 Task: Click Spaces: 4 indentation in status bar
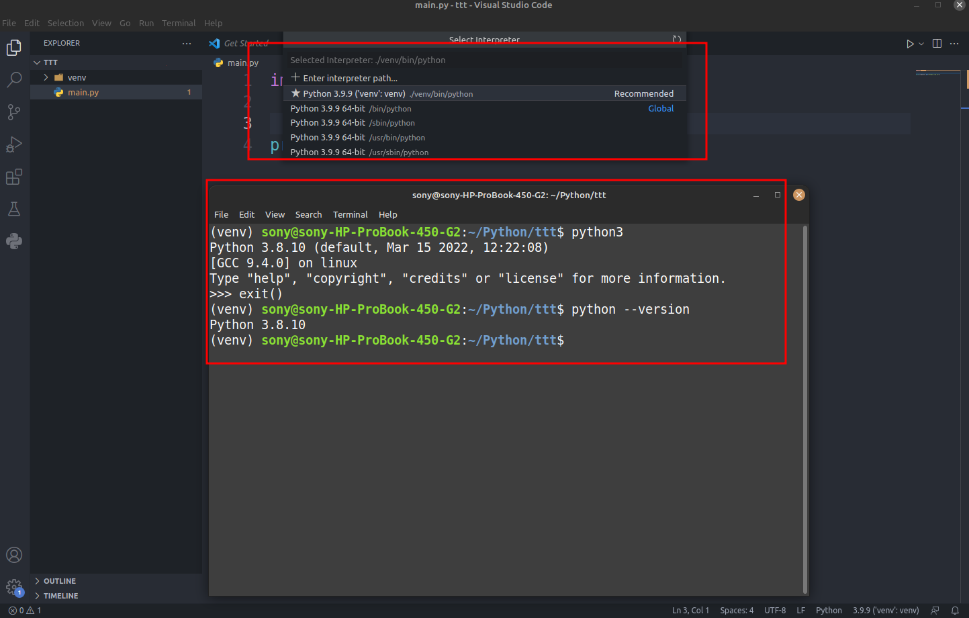[737, 611]
